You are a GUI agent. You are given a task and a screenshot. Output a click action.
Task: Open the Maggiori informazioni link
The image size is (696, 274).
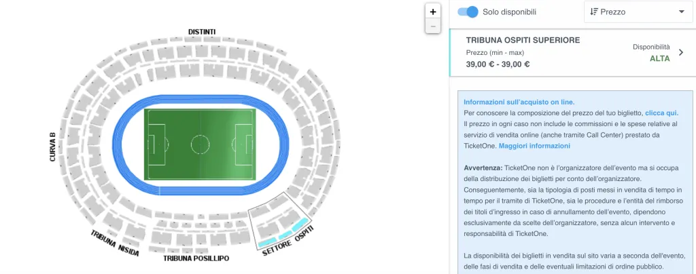534,146
